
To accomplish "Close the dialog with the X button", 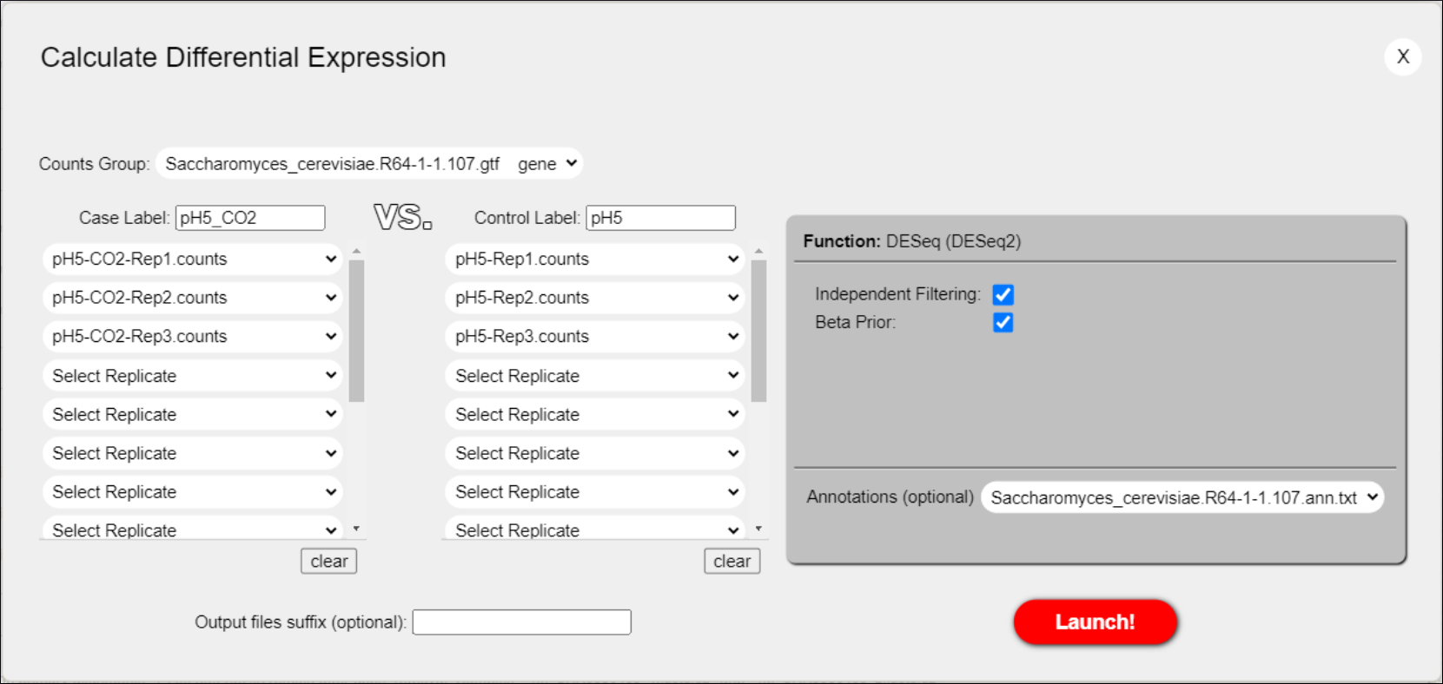I will click(1402, 57).
